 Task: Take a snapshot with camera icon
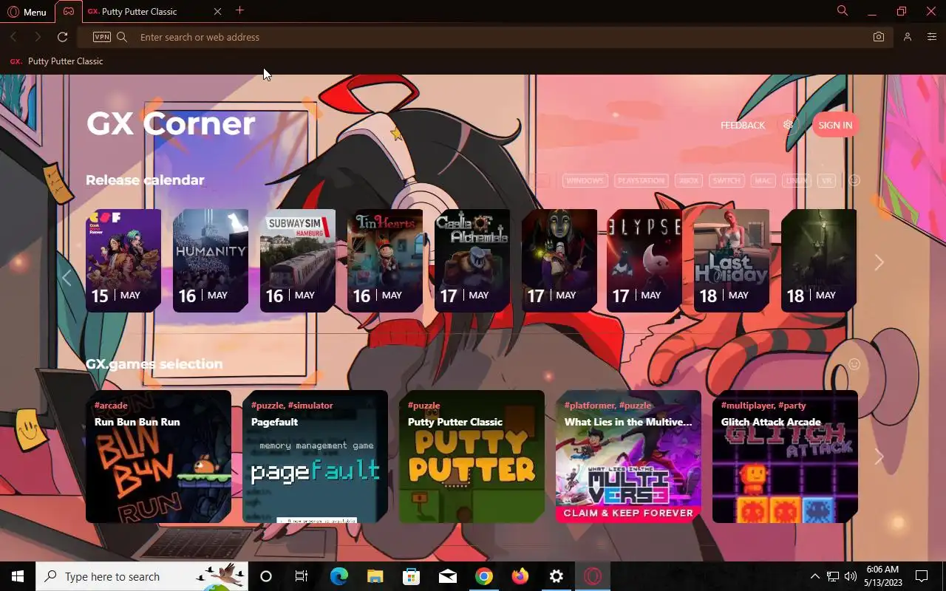click(878, 37)
